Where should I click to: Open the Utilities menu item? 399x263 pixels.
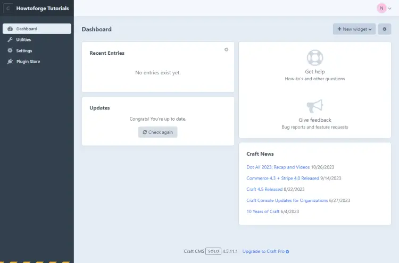click(23, 40)
